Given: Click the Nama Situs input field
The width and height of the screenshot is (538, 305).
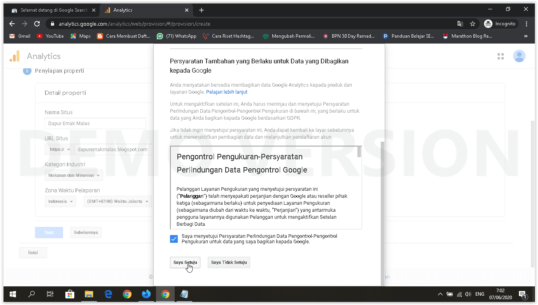Looking at the screenshot, I should tap(95, 123).
